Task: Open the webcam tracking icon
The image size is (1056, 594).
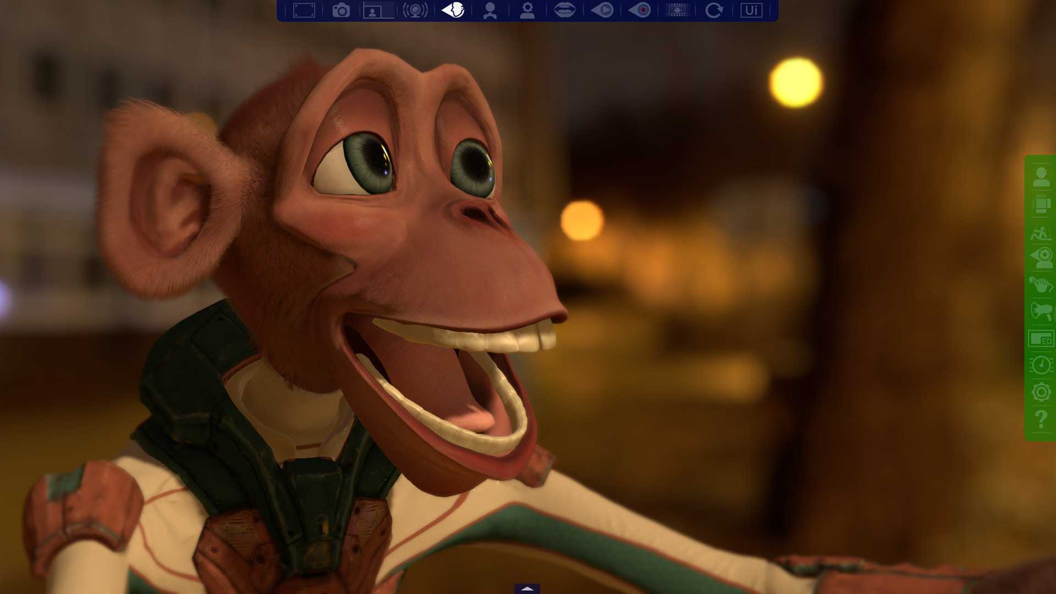Action: (416, 10)
